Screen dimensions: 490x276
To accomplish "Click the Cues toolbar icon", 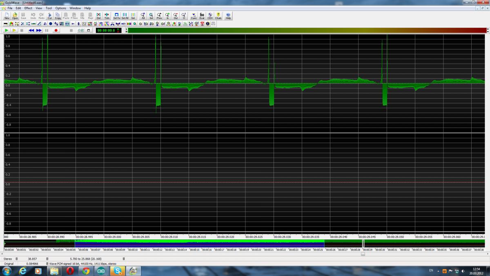I will [194, 16].
